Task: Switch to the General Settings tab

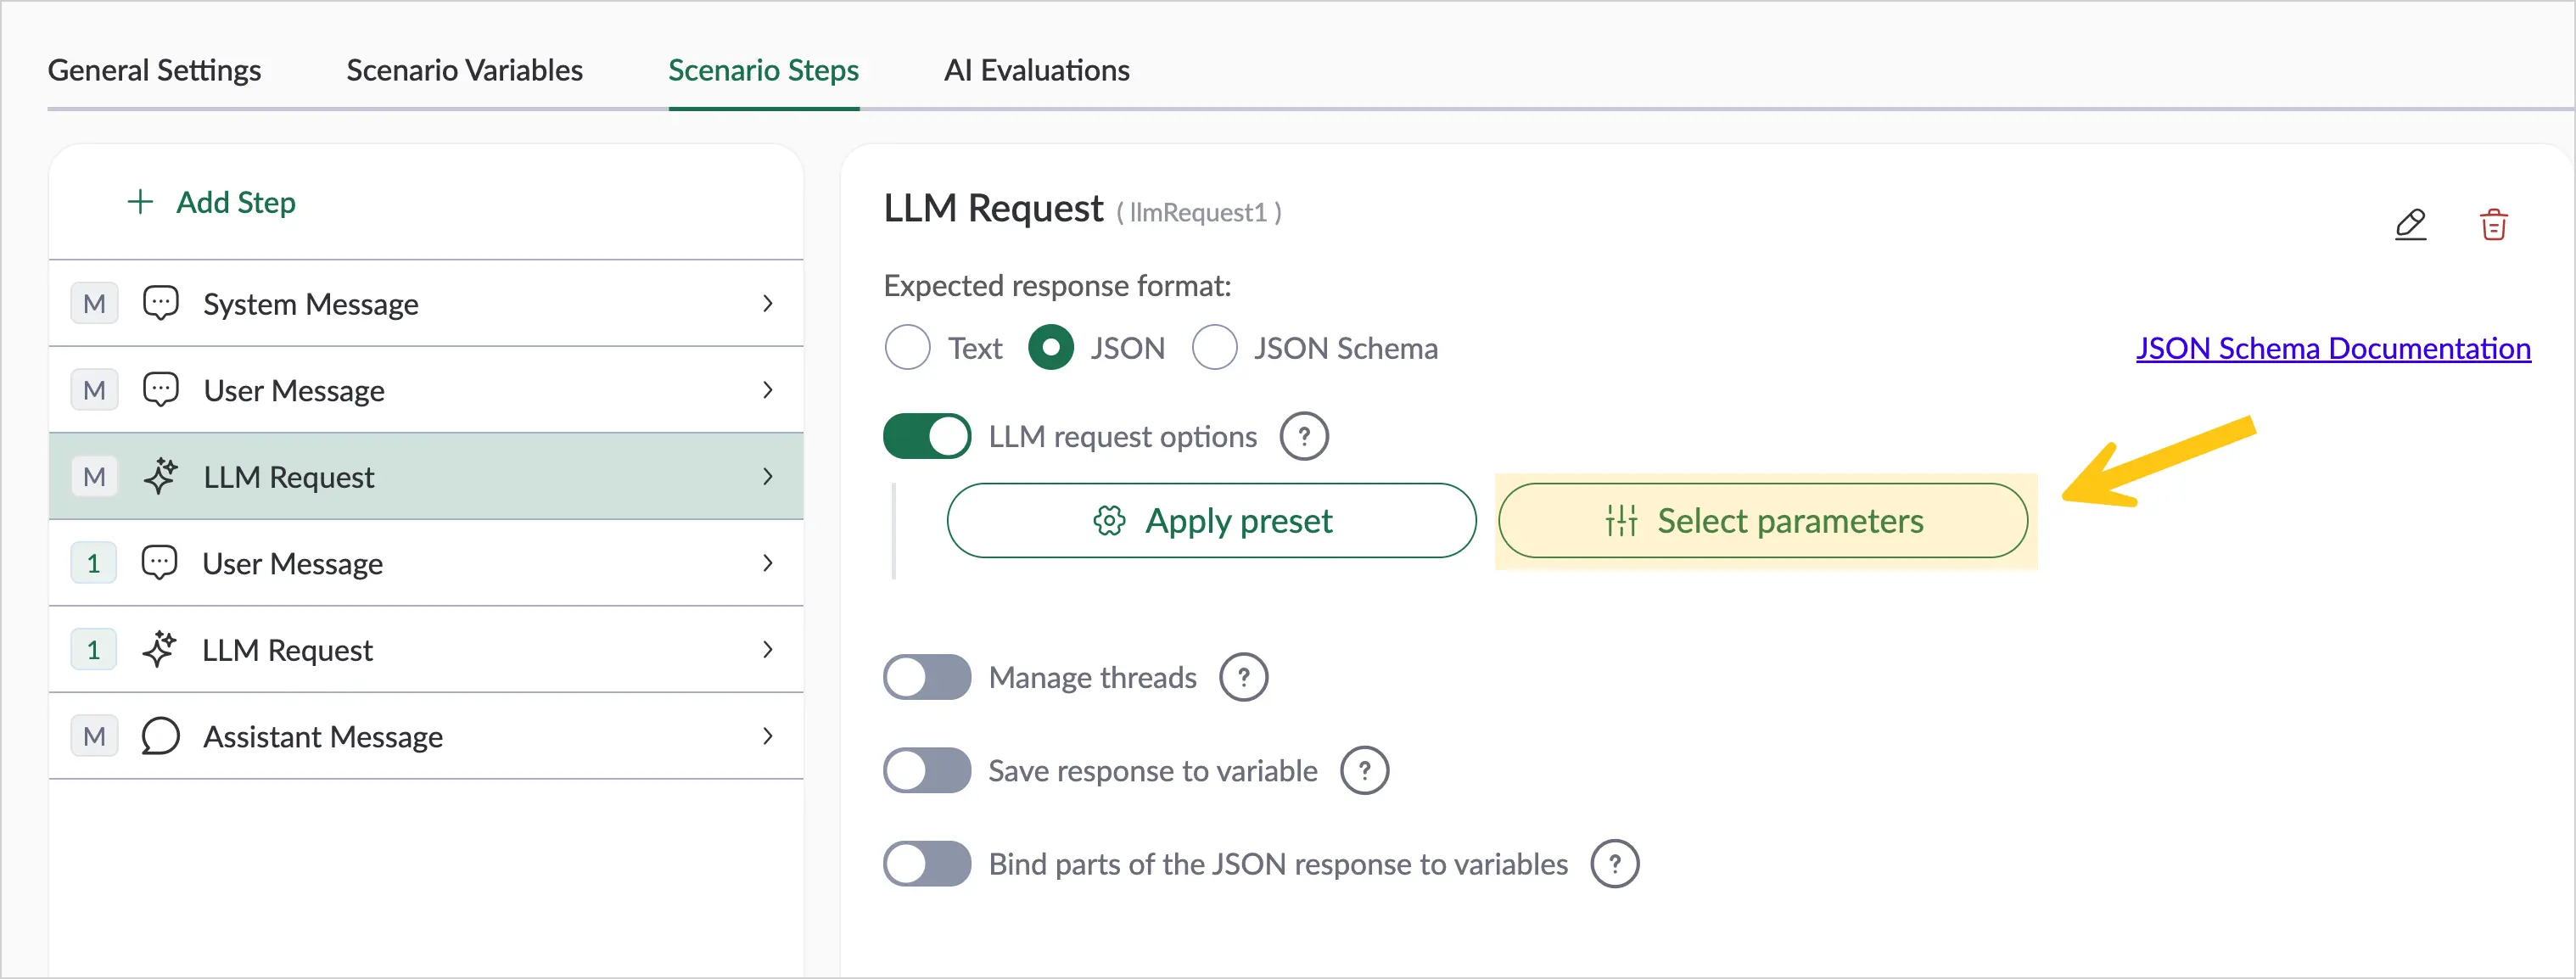Action: [x=154, y=70]
